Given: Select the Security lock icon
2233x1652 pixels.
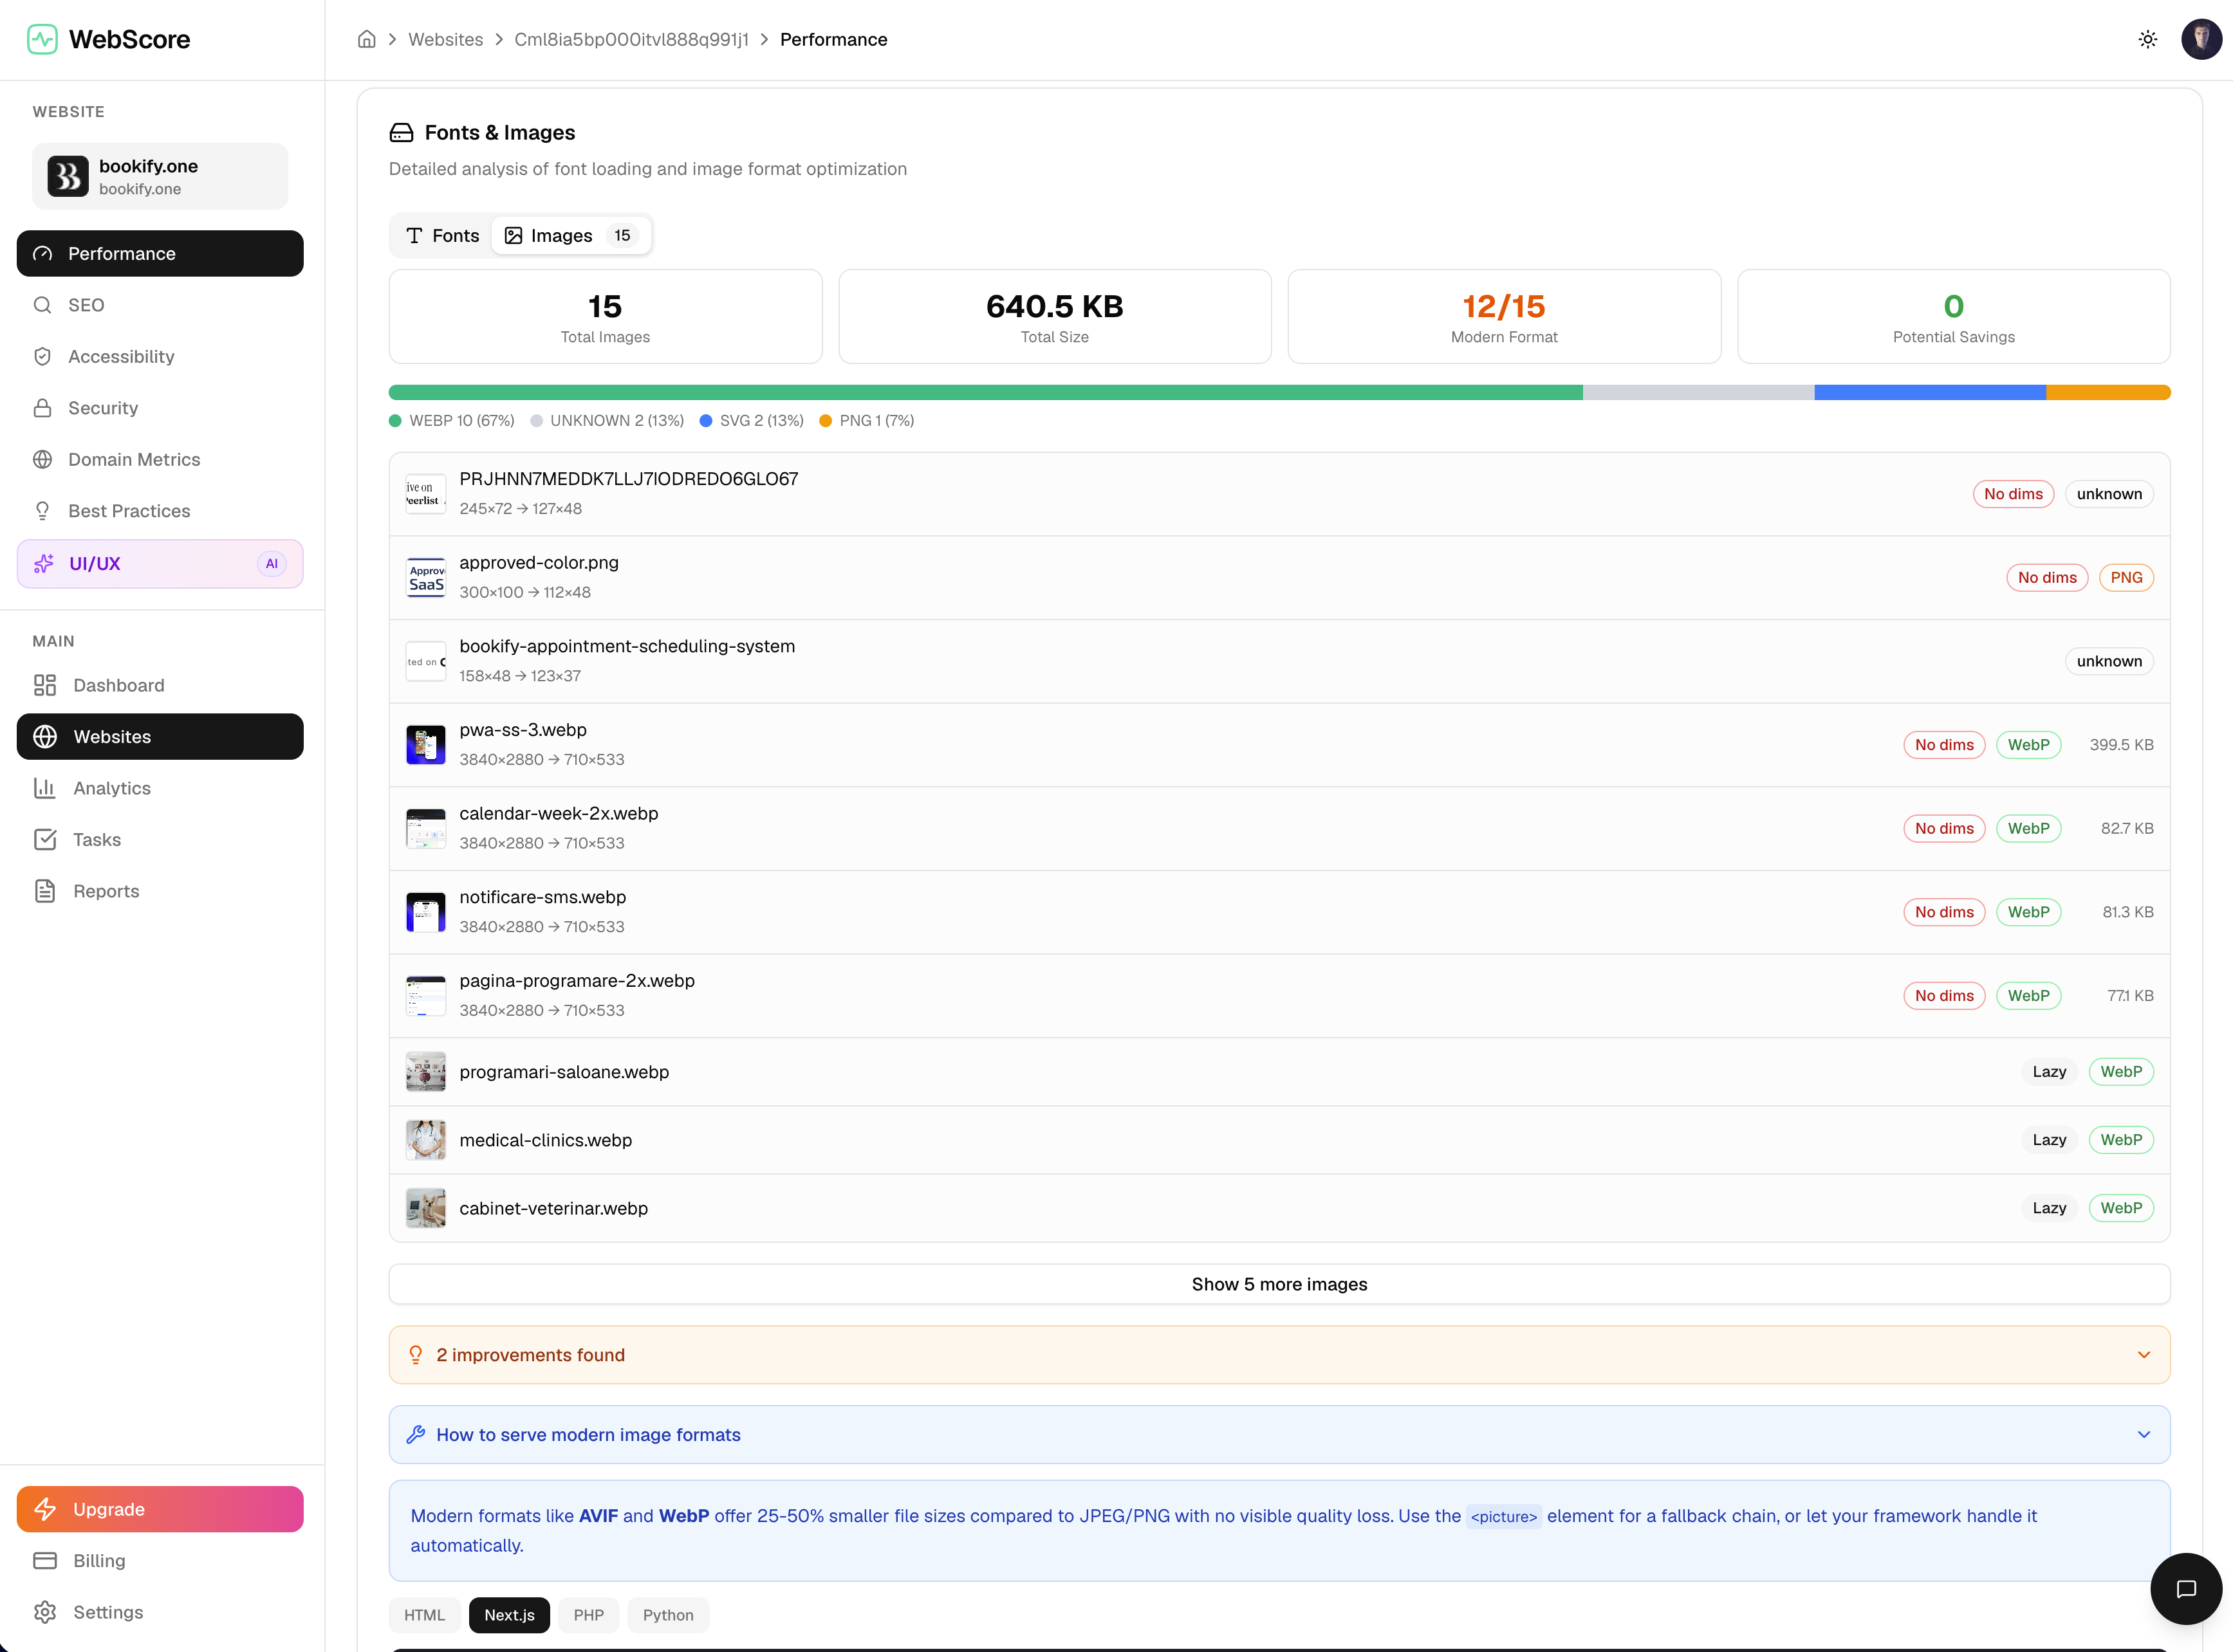Looking at the screenshot, I should (43, 408).
